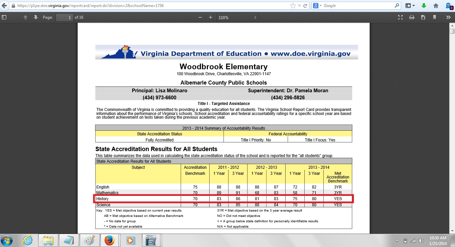Switch PDF viewer to presentation mode
455x247 pixels.
[x=400, y=17]
